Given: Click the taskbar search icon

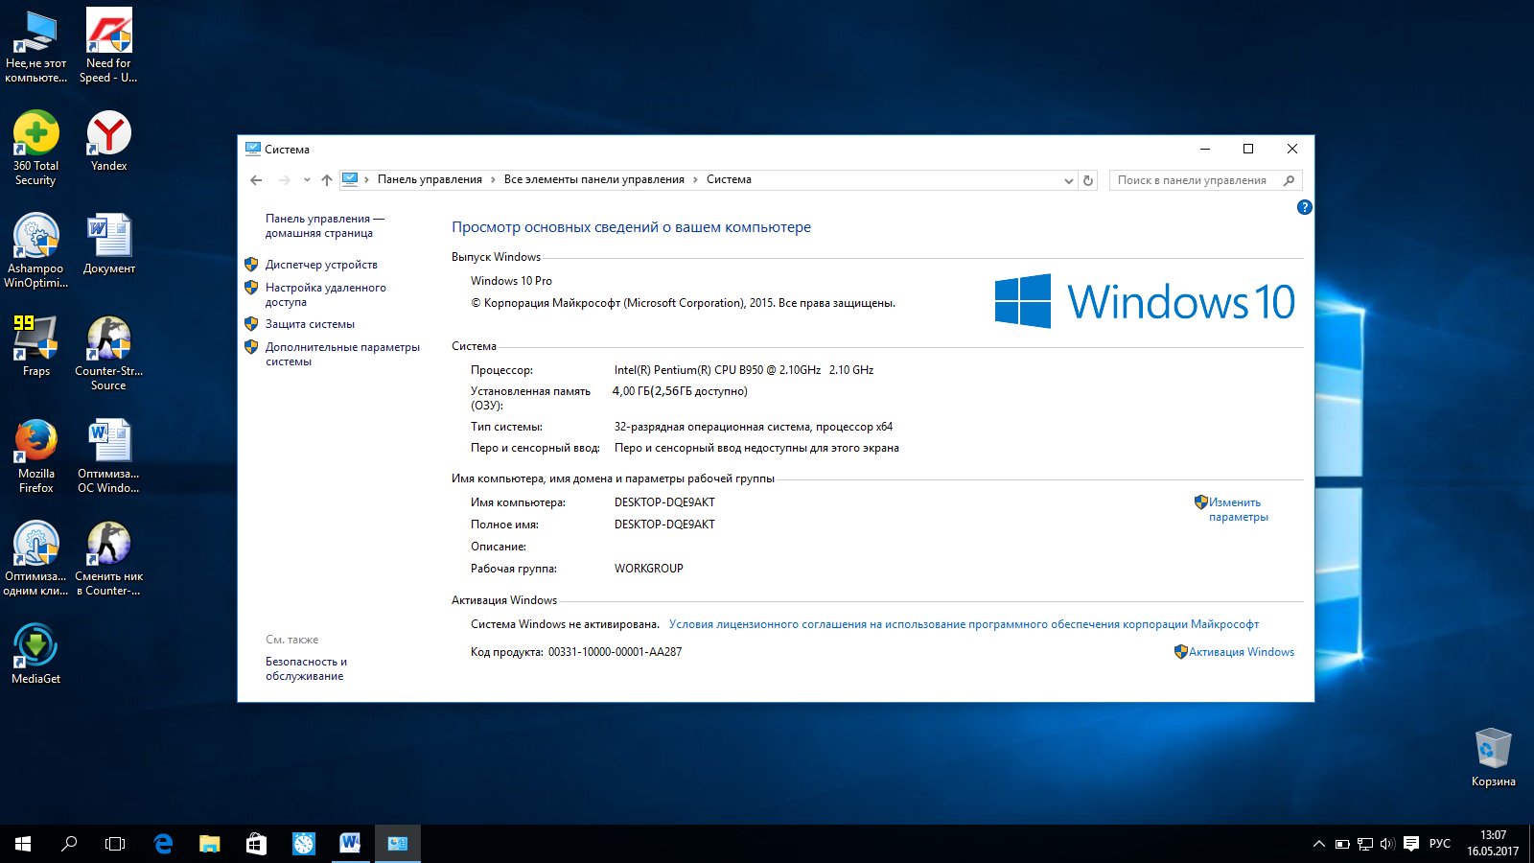Looking at the screenshot, I should [69, 844].
